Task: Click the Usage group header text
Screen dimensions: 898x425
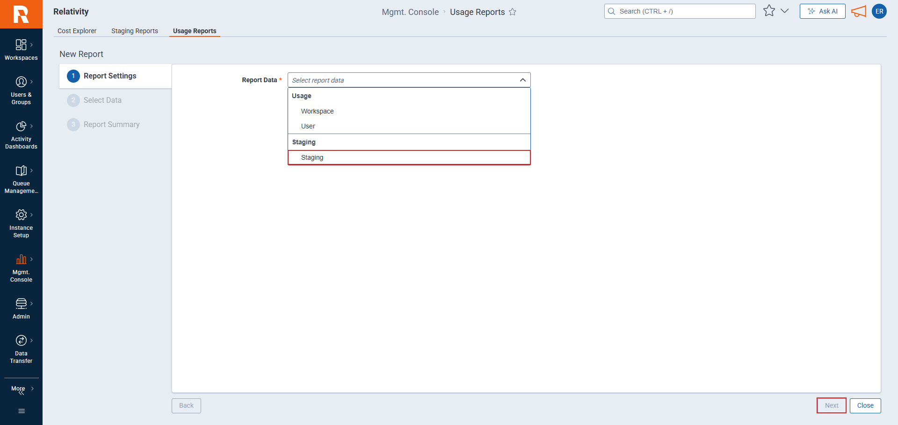Action: click(x=302, y=96)
